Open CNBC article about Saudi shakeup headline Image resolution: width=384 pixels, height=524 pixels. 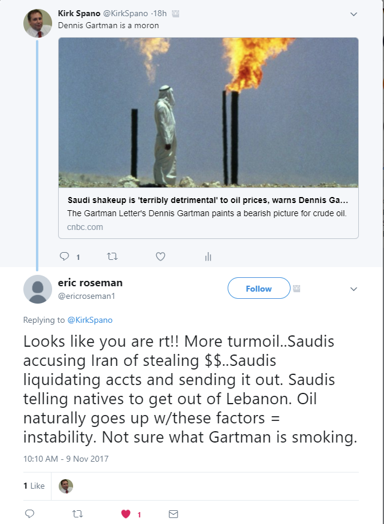(x=207, y=200)
